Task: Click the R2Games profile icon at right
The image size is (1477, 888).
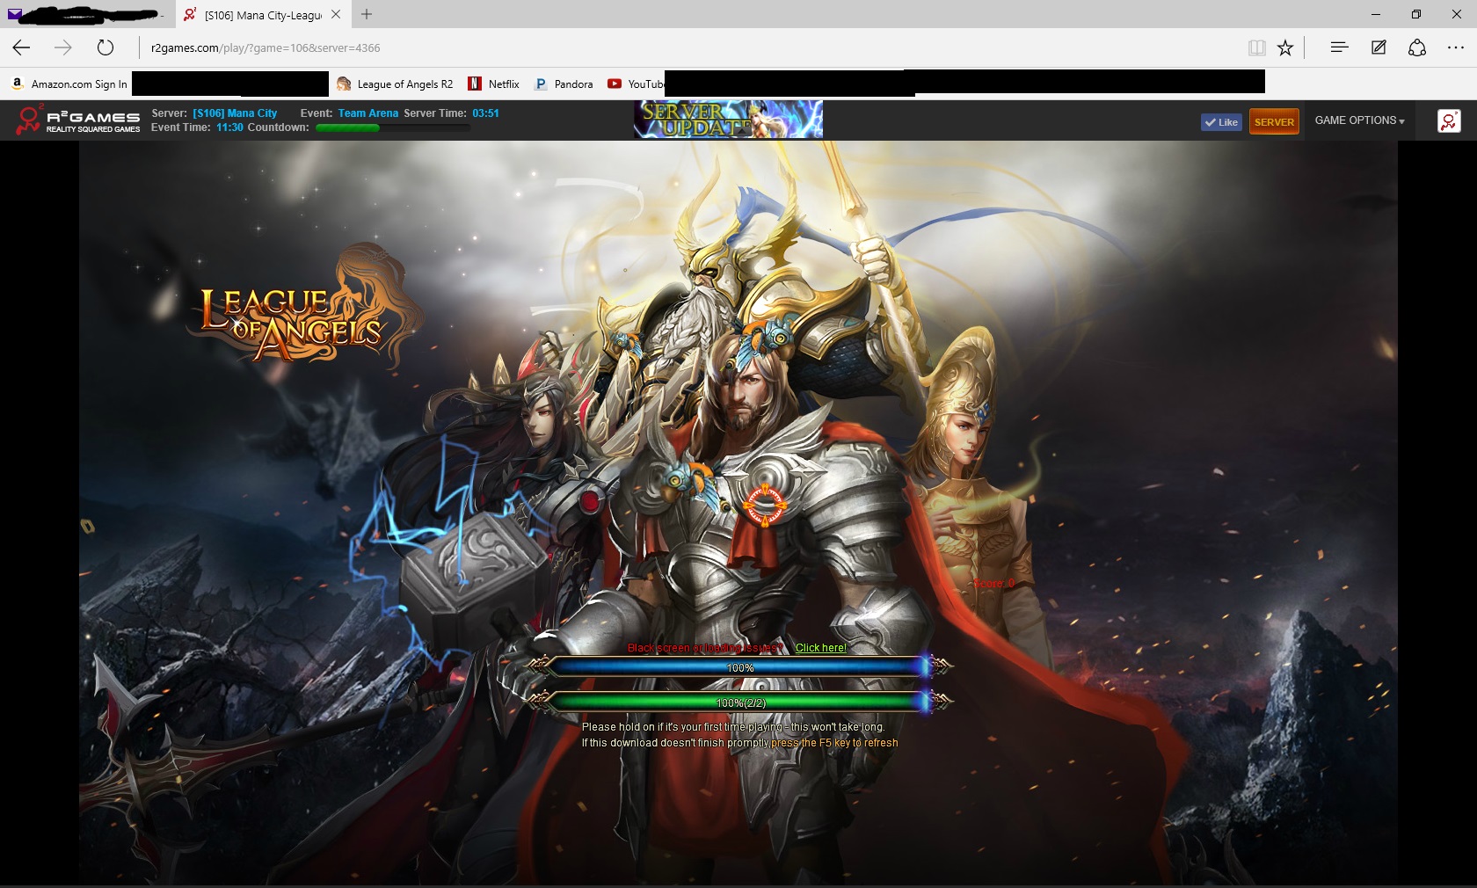Action: [x=1448, y=121]
